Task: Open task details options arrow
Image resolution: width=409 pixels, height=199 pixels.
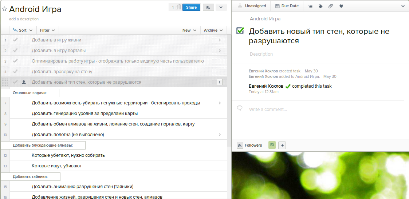Action: pos(403,6)
